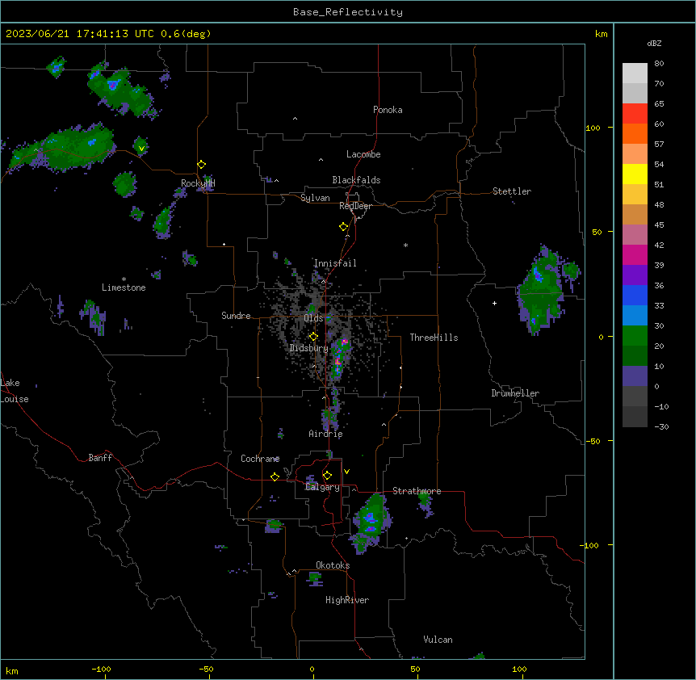696x680 pixels.
Task: Click the Ponoka city label
Action: point(388,110)
